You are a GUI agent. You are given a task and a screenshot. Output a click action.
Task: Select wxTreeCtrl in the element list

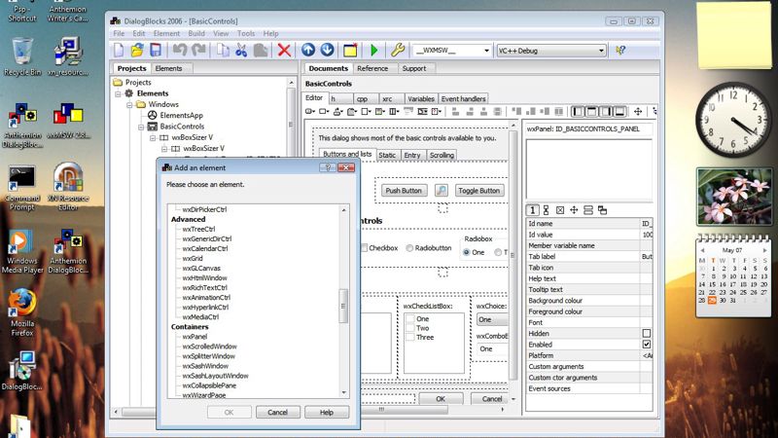click(x=198, y=229)
